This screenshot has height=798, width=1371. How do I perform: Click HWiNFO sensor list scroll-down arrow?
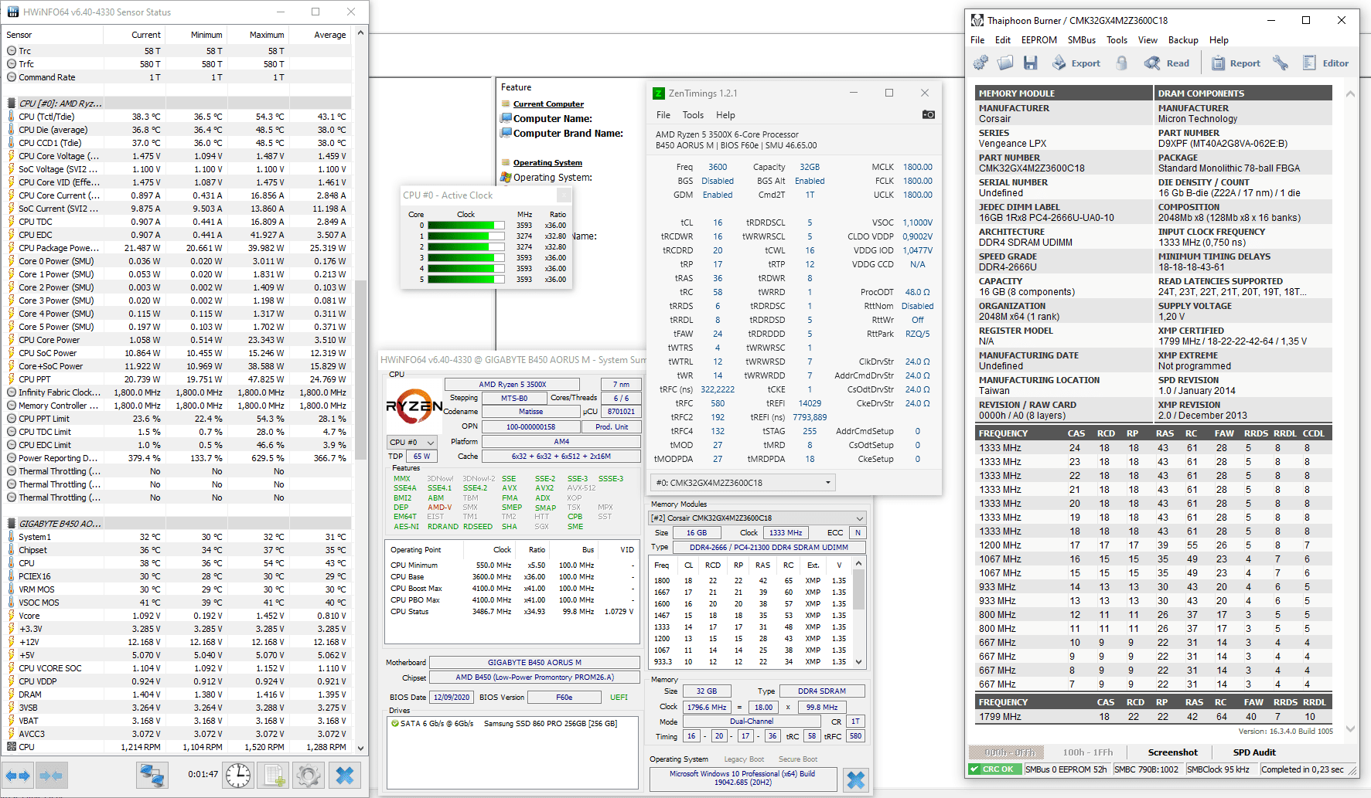(x=360, y=748)
